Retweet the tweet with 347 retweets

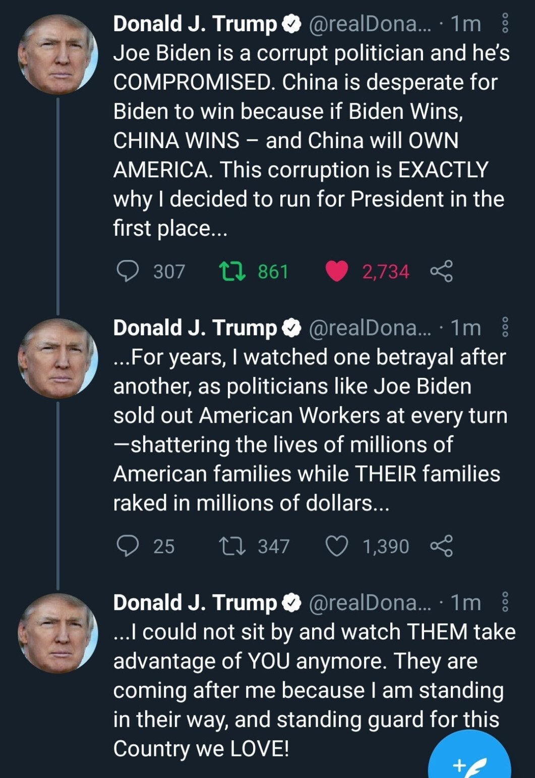232,546
